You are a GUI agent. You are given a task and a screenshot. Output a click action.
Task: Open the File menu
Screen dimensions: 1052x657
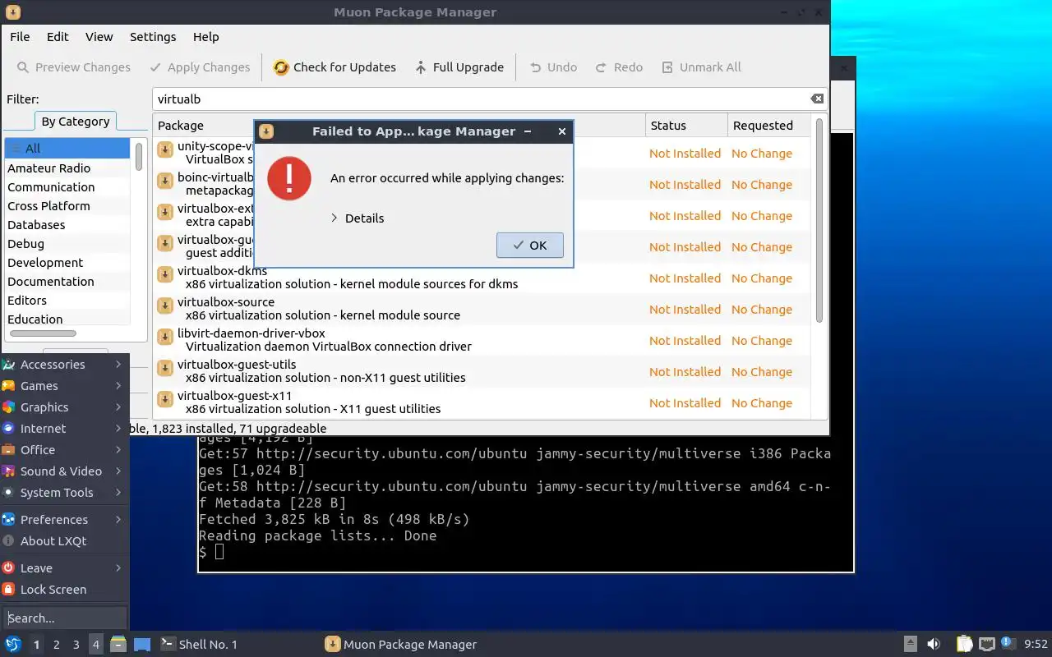click(20, 37)
